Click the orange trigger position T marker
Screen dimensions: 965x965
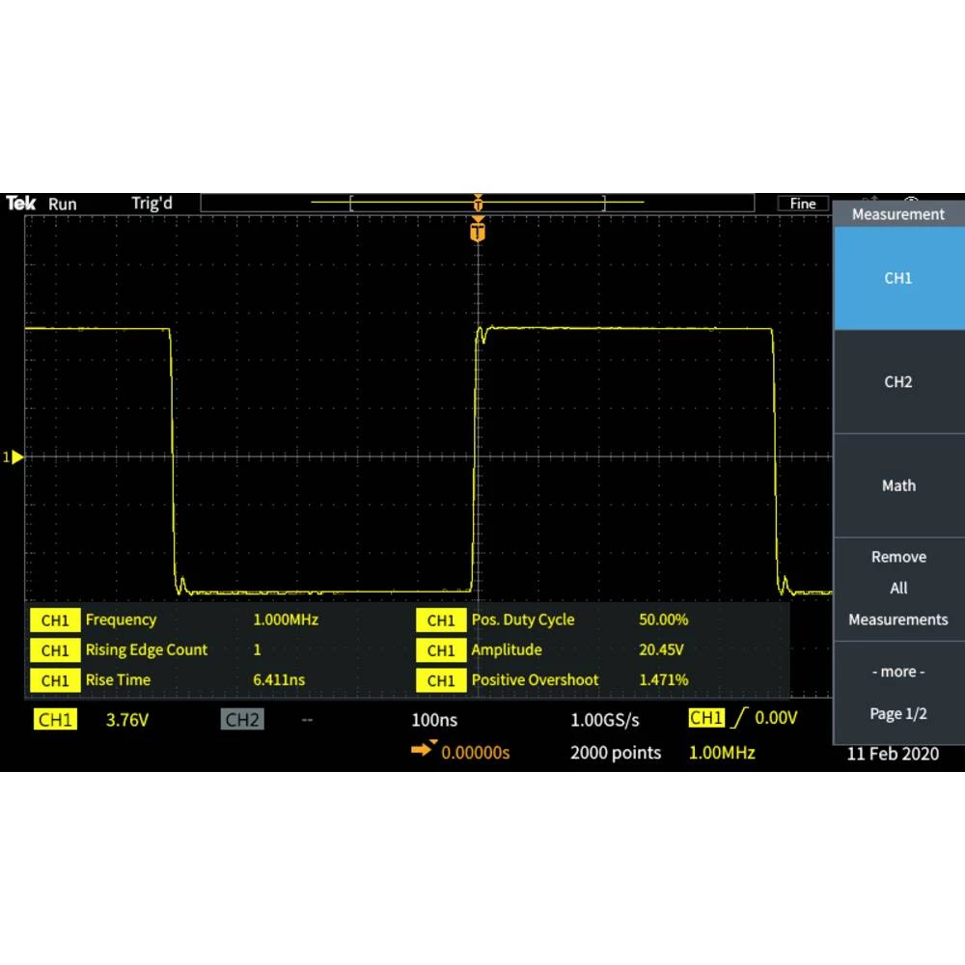point(477,232)
